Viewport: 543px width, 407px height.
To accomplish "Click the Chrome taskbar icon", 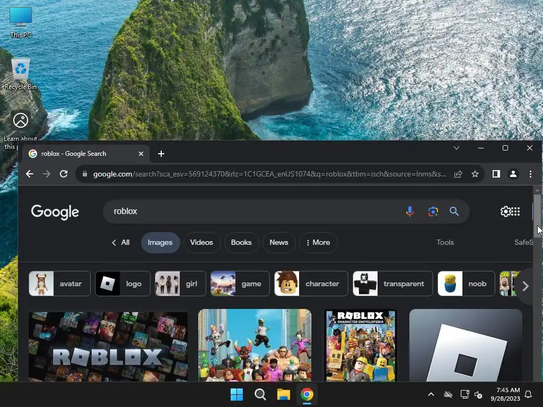I will 307,394.
